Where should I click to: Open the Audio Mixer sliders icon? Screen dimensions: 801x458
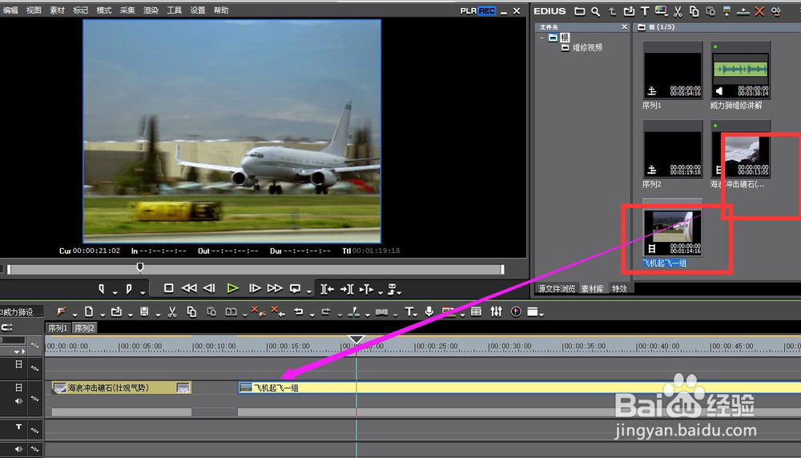coord(496,311)
